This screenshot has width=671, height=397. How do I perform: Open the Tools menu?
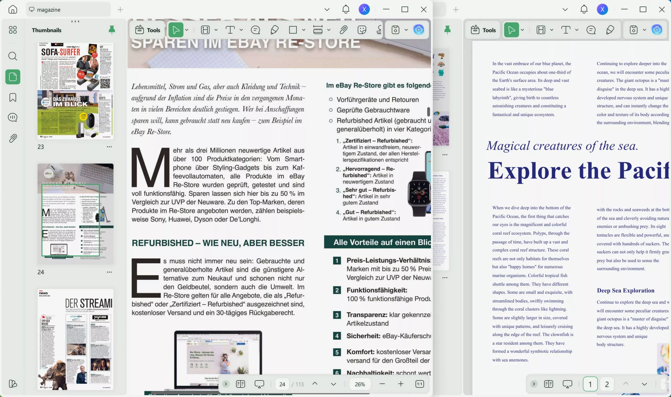pos(147,30)
